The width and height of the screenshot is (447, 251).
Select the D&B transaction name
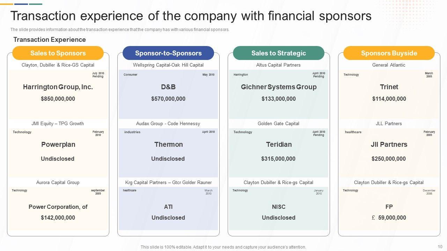click(168, 87)
